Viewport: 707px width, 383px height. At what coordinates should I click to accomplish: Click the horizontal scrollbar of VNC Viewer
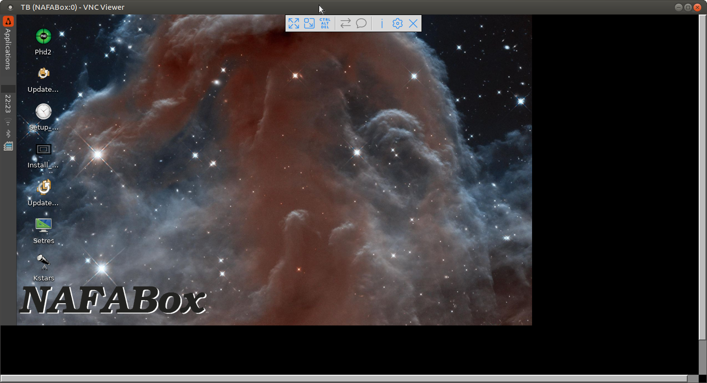point(344,378)
